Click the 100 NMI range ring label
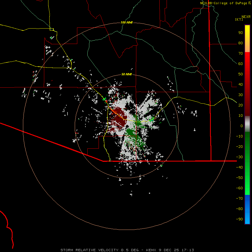 click(127, 22)
